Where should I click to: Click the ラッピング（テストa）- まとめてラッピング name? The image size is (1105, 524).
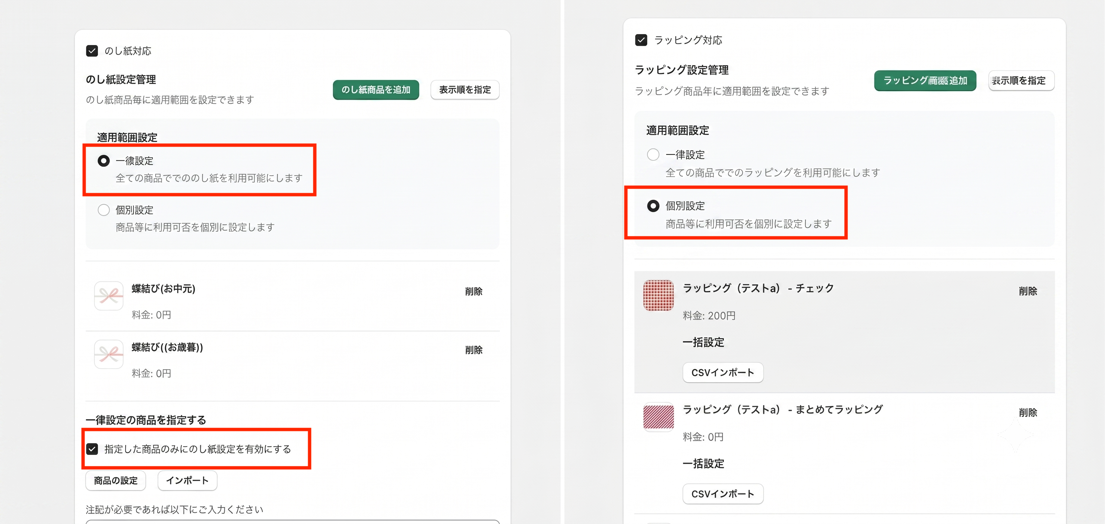[782, 409]
